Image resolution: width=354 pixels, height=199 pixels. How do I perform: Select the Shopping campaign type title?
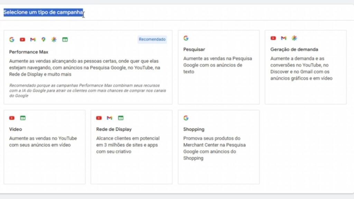pos(194,129)
